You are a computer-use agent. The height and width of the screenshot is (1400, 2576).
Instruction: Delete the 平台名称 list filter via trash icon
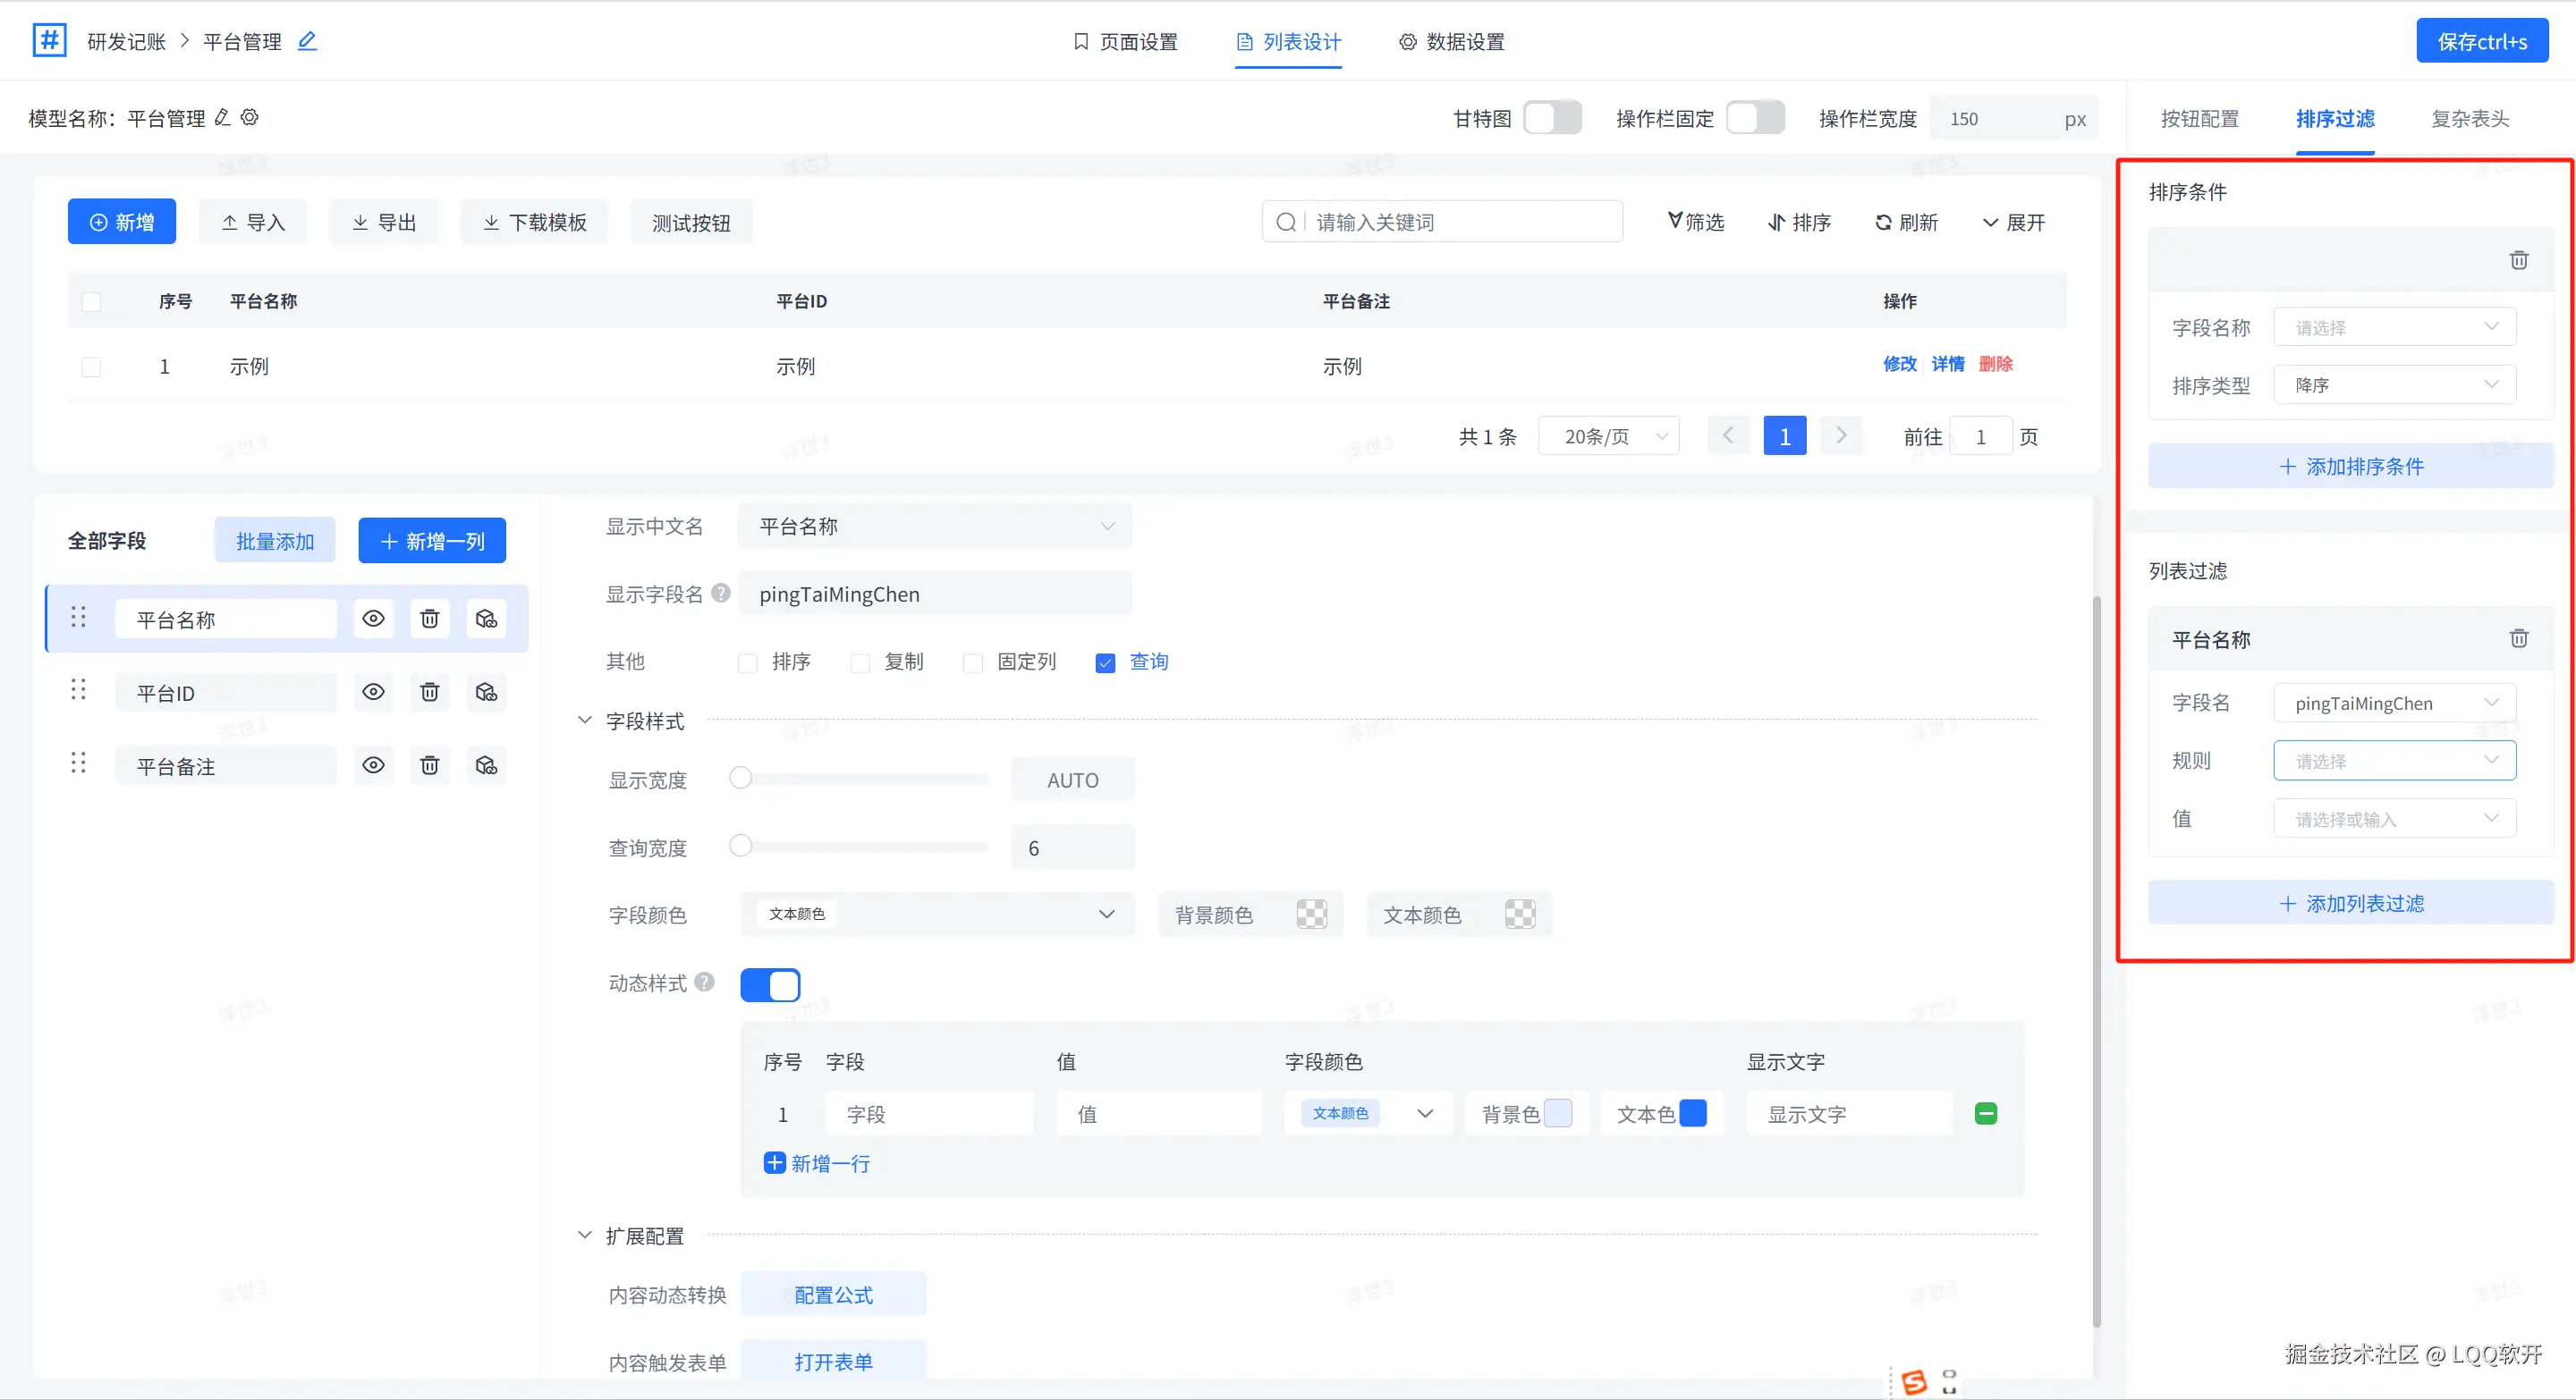pos(2518,638)
